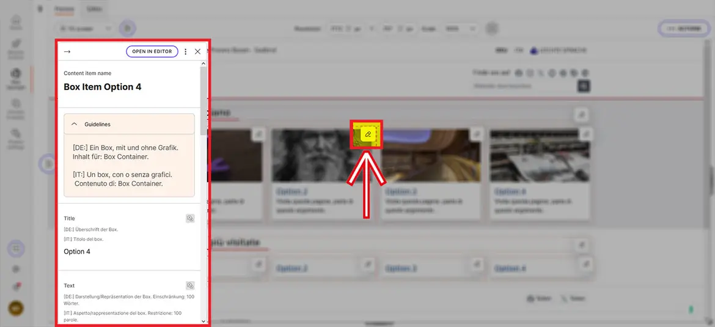Click the icon beside the Text label

pos(190,285)
